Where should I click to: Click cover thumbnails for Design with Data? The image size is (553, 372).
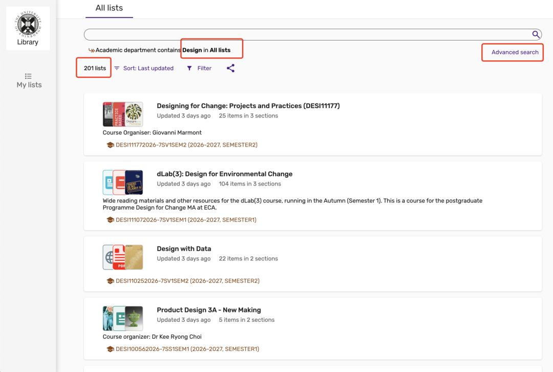click(x=123, y=257)
